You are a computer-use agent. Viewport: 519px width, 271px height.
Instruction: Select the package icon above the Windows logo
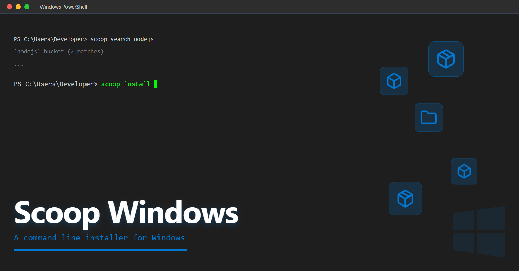(x=405, y=198)
